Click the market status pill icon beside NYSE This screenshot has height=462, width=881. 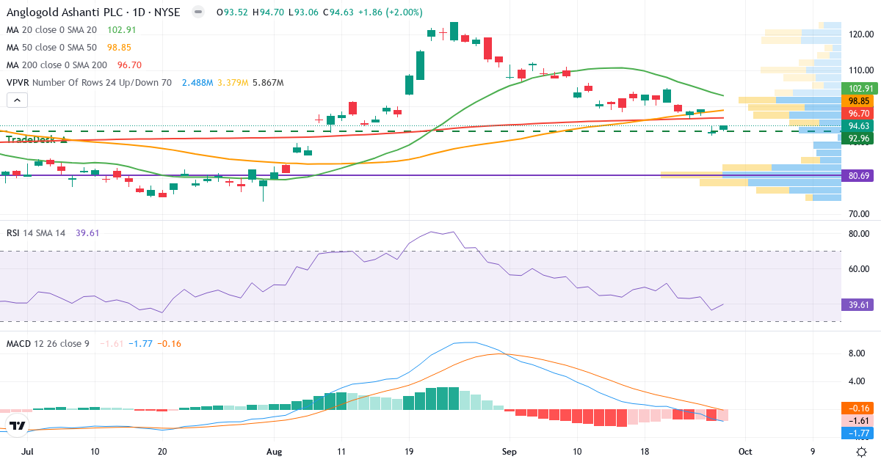tap(197, 12)
